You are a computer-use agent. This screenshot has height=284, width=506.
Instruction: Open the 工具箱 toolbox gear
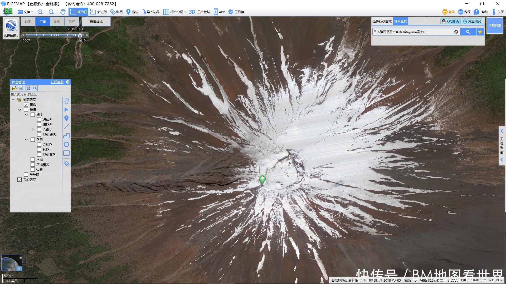pyautogui.click(x=236, y=12)
